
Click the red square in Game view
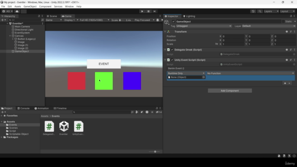pos(77,81)
